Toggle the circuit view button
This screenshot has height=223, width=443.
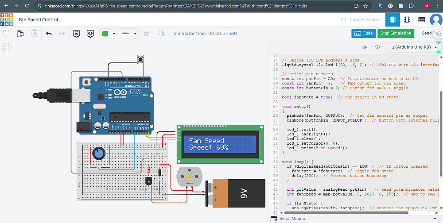(392, 20)
